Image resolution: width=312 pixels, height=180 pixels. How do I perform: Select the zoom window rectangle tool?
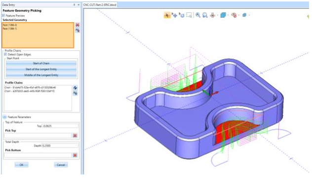[189, 15]
